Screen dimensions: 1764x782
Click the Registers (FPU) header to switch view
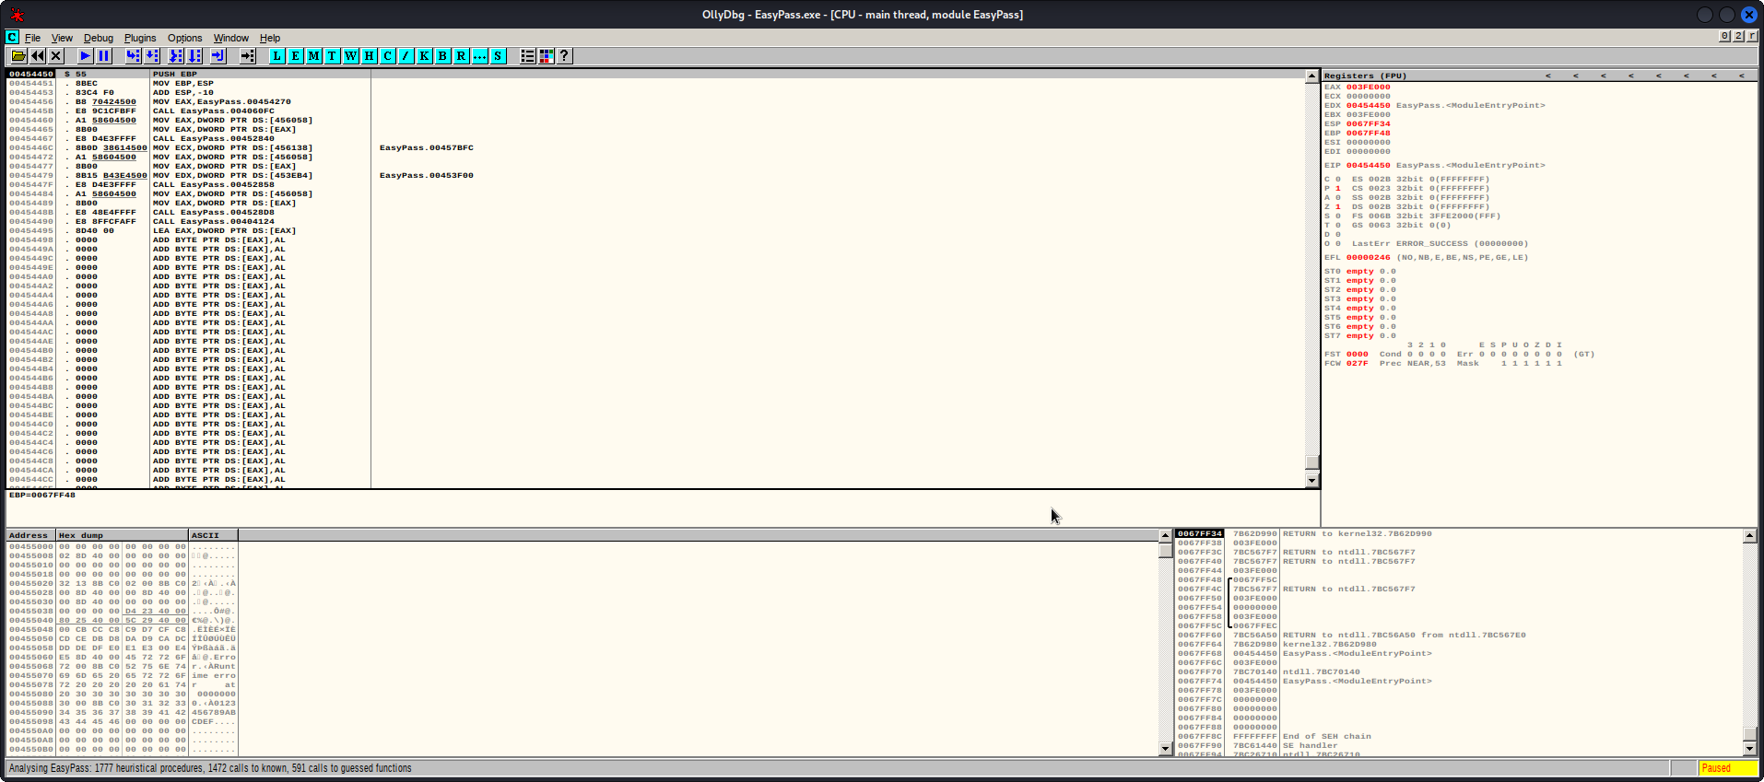1365,76
